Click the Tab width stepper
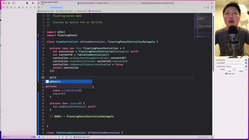 [x=235, y=69]
